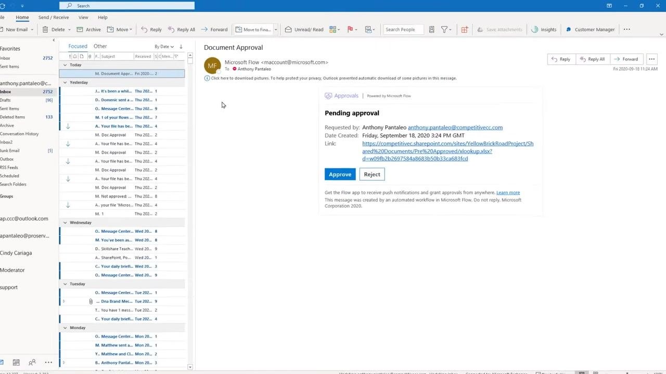Click Save Attachments in ribbon
This screenshot has width=666, height=374.
point(499,30)
